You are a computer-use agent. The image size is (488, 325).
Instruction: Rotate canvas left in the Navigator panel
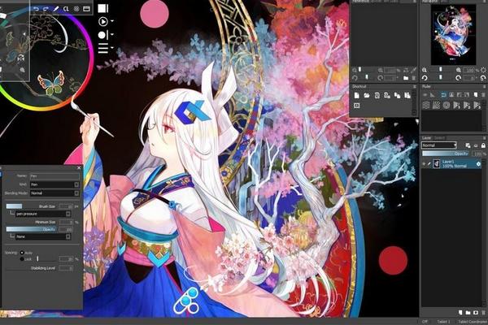(x=425, y=78)
